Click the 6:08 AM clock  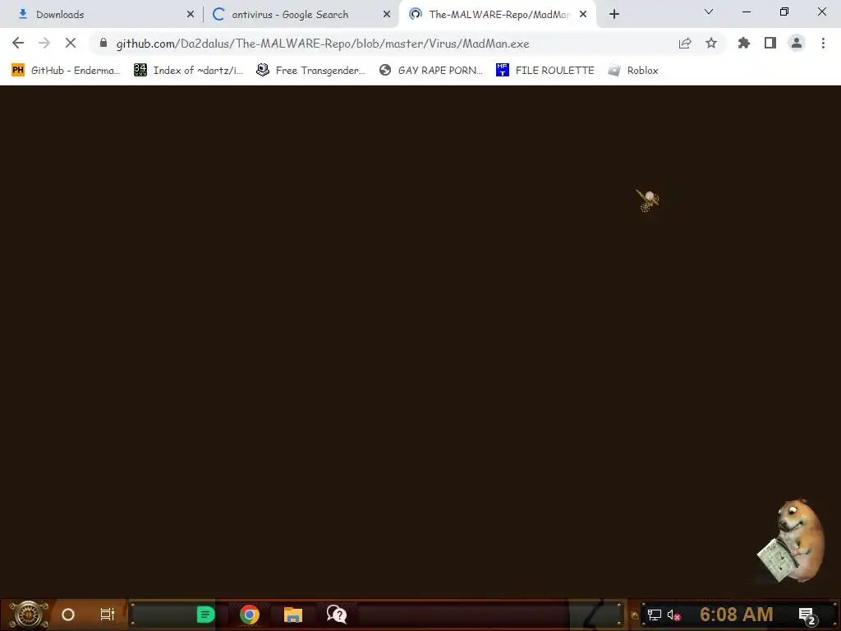click(737, 615)
